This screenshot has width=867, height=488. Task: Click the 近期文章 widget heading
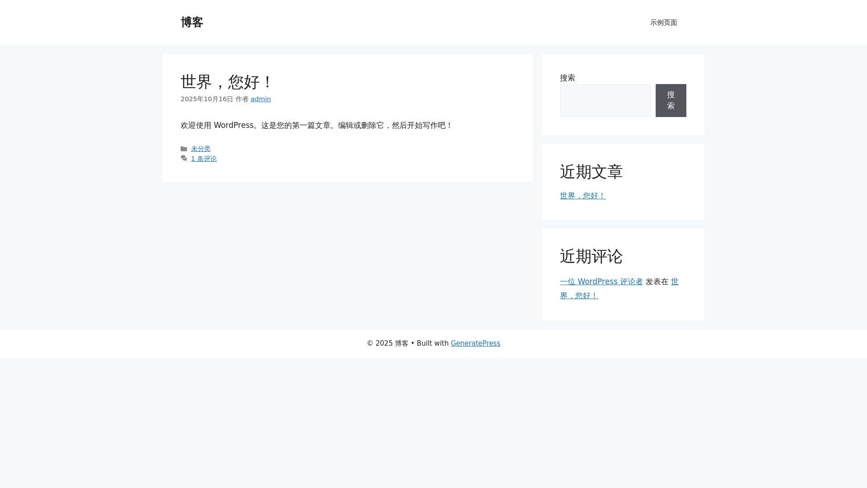tap(591, 172)
